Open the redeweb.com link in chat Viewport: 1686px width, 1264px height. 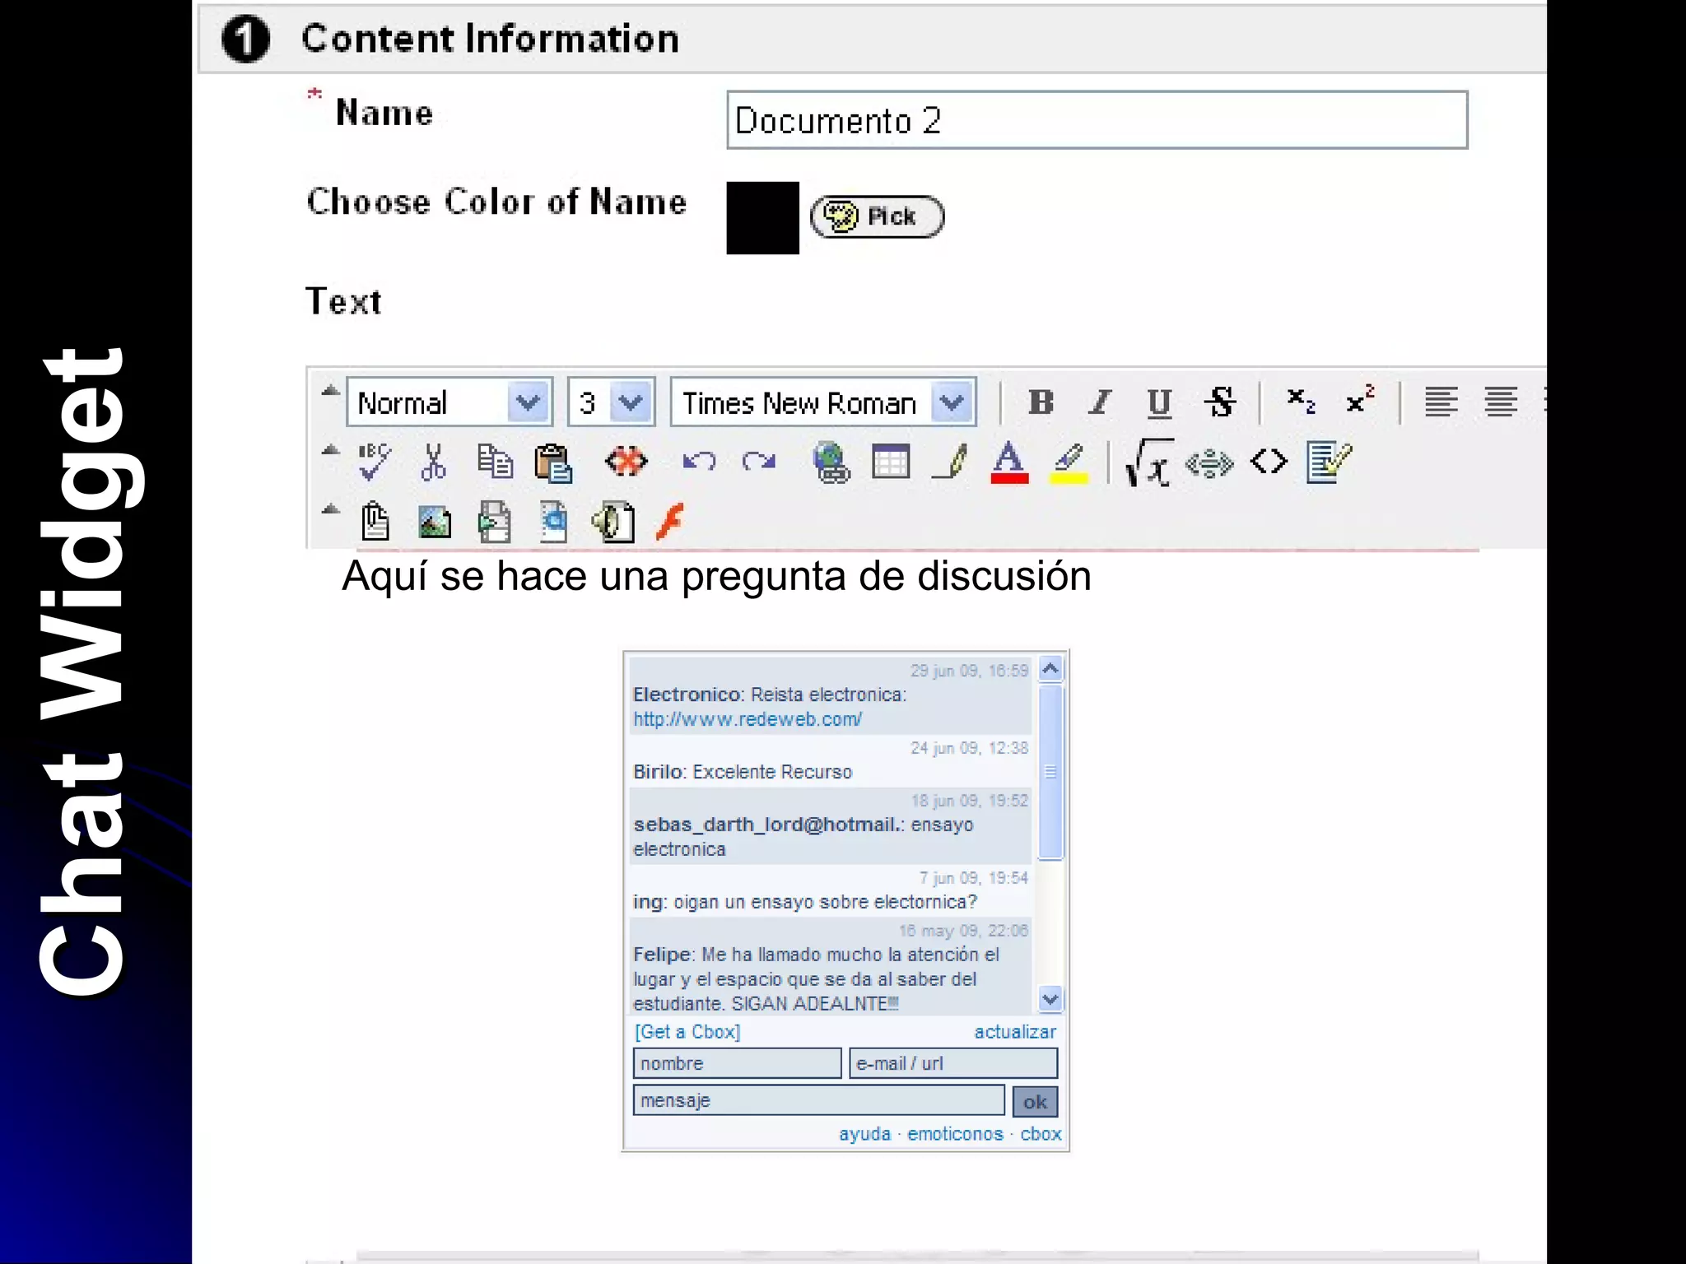pyautogui.click(x=748, y=719)
